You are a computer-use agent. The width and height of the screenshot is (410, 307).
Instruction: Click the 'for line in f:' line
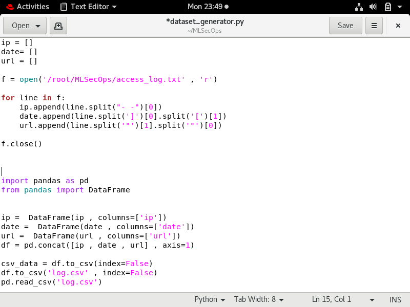coord(33,98)
